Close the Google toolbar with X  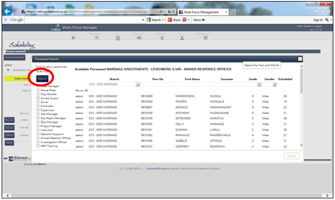[x=6, y=19]
